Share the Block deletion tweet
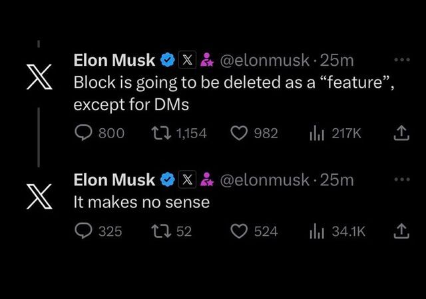The image size is (426, 299). [x=401, y=133]
